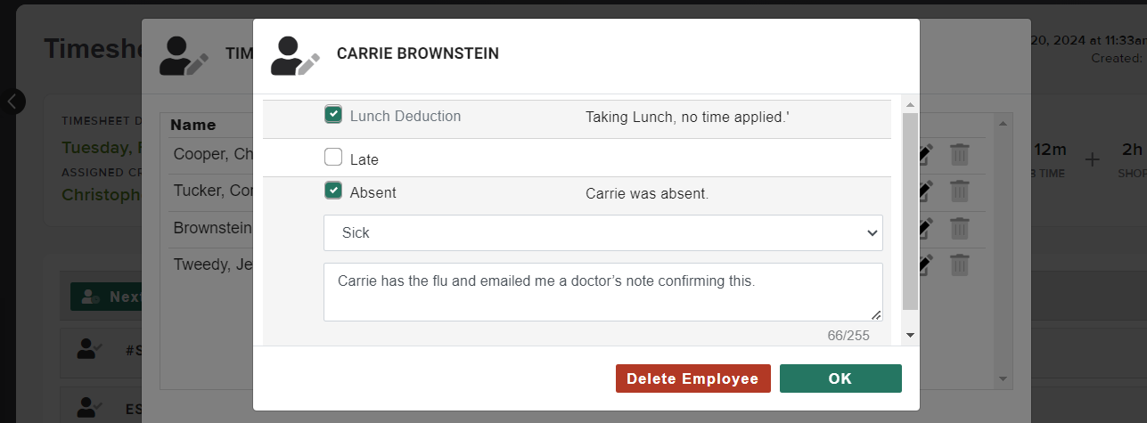Image resolution: width=1147 pixels, height=423 pixels.
Task: Click the dialog's vertical scrollbar thumb
Action: pyautogui.click(x=910, y=211)
